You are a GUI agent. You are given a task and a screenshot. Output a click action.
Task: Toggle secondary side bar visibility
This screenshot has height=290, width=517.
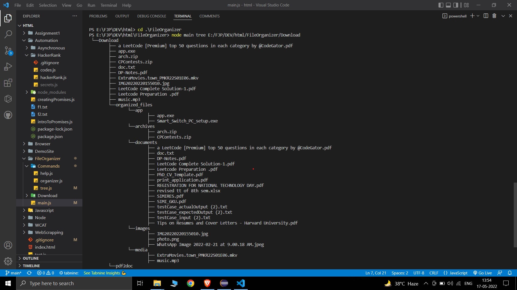point(456,5)
